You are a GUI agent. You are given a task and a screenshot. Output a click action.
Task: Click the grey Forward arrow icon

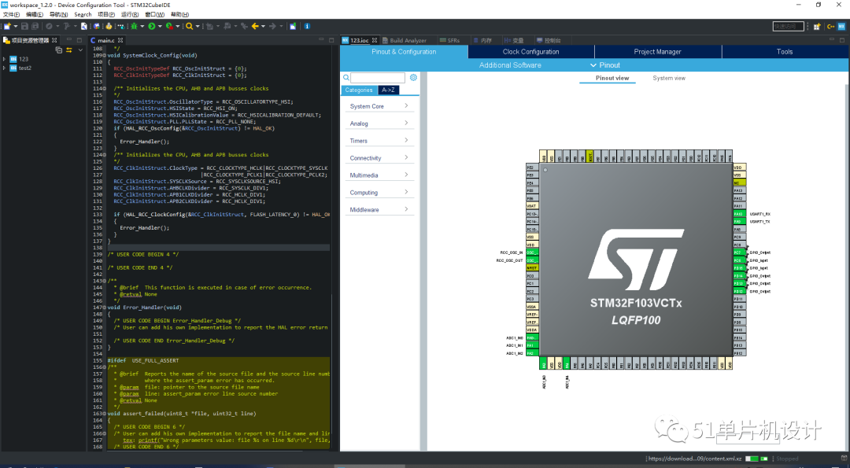(x=272, y=26)
